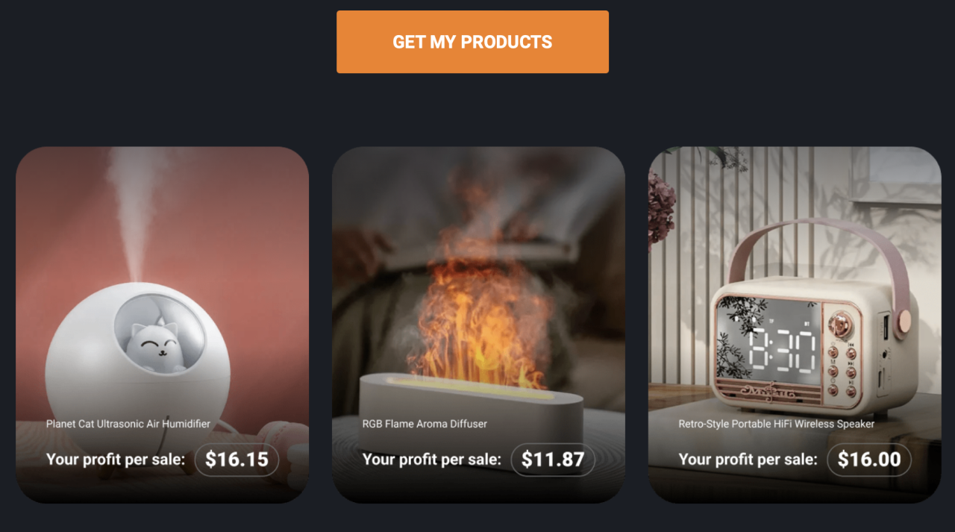This screenshot has width=955, height=532.
Task: Click the $16.15 profit badge
Action: pos(237,460)
